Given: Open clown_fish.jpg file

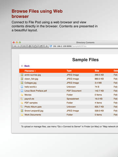Looking at the screenshot, I should click(31, 79).
